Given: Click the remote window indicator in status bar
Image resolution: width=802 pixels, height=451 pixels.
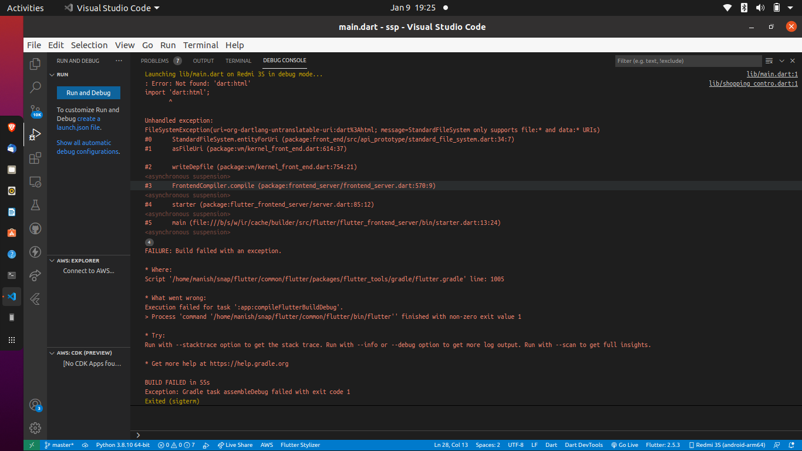Looking at the screenshot, I should pos(32,445).
